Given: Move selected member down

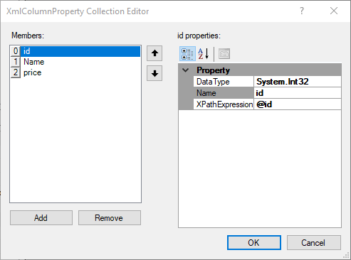Looking at the screenshot, I should (x=154, y=73).
